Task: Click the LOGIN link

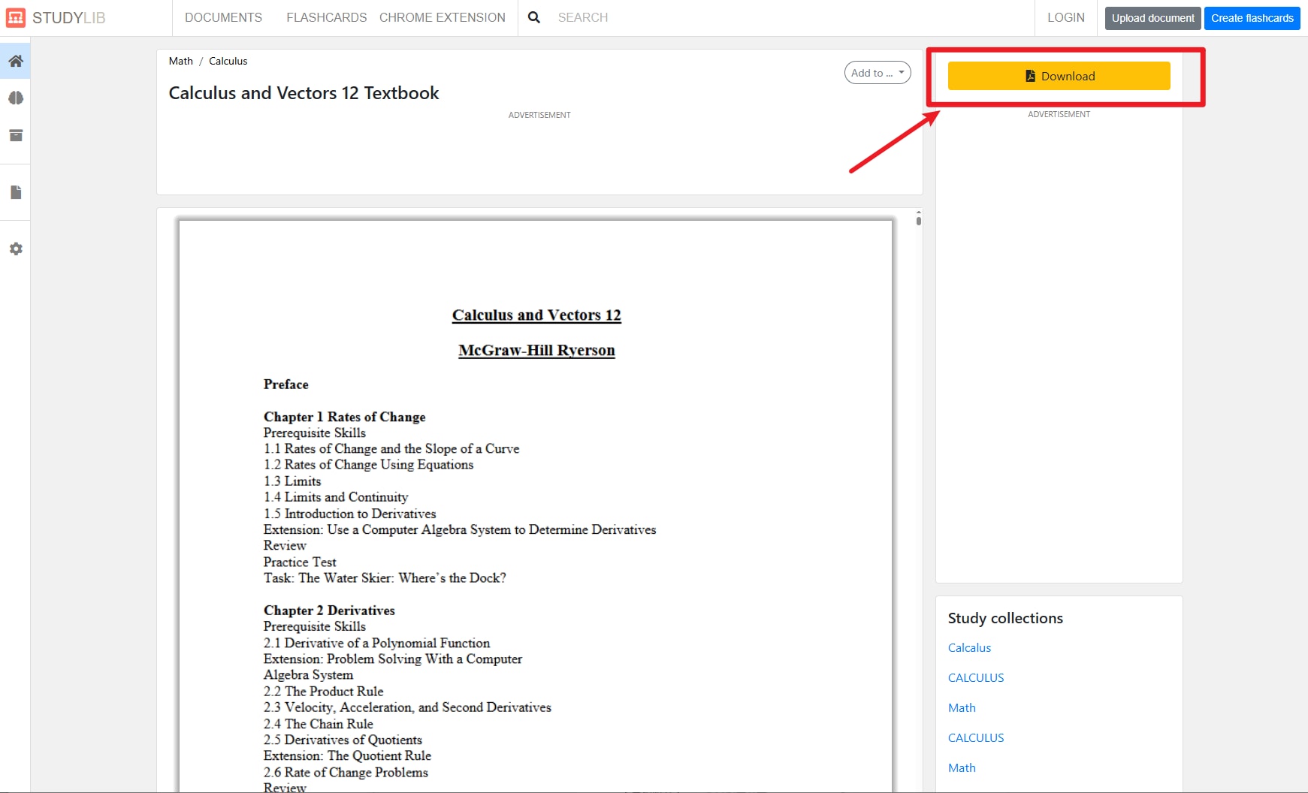Action: (x=1066, y=17)
